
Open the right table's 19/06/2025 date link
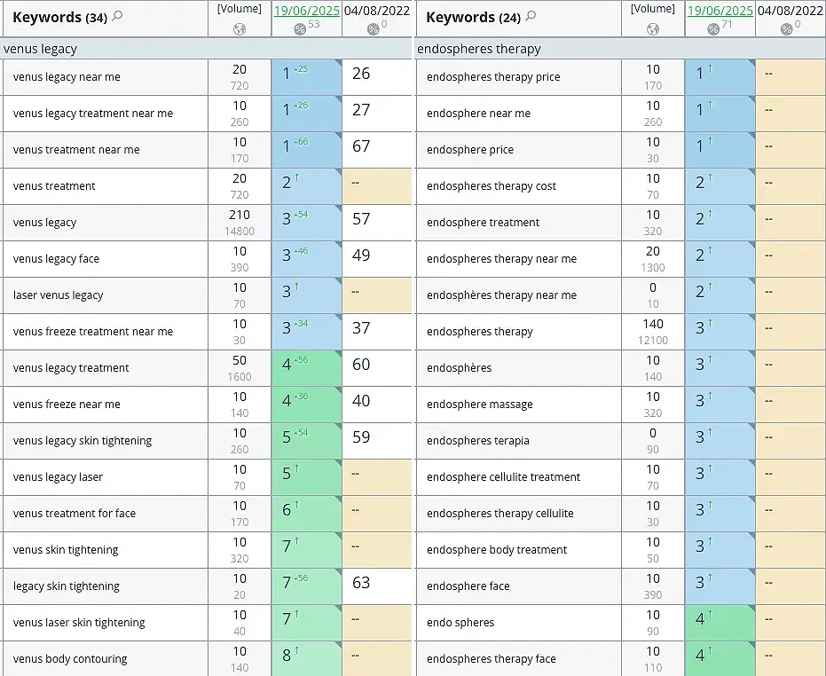720,11
